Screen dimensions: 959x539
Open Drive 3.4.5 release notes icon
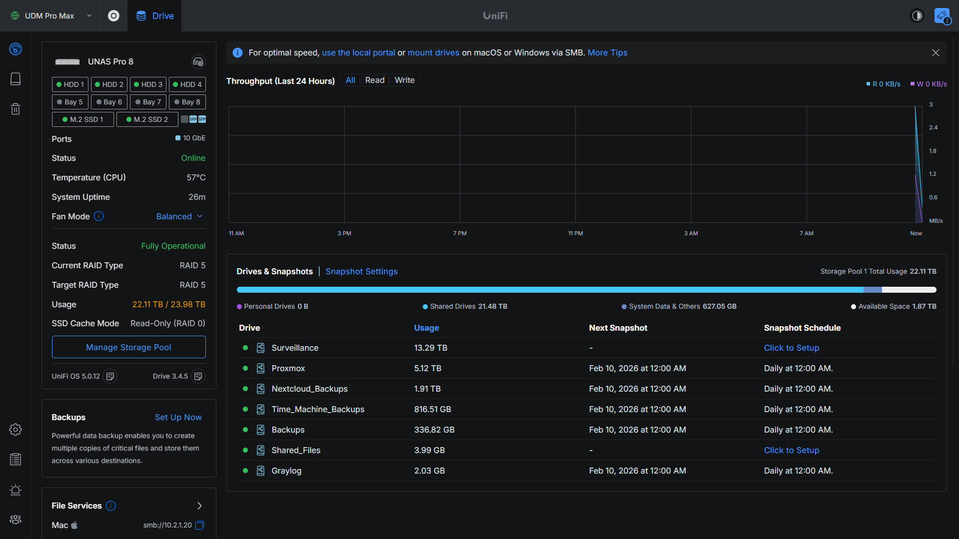point(198,376)
